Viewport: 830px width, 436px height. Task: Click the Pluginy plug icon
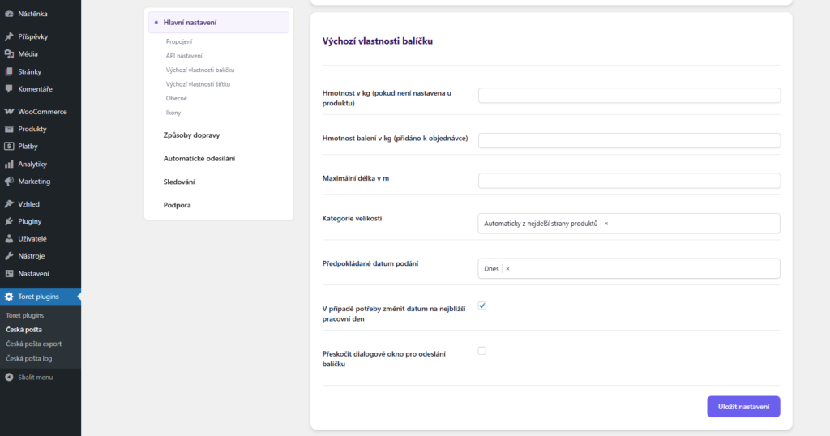coord(9,221)
